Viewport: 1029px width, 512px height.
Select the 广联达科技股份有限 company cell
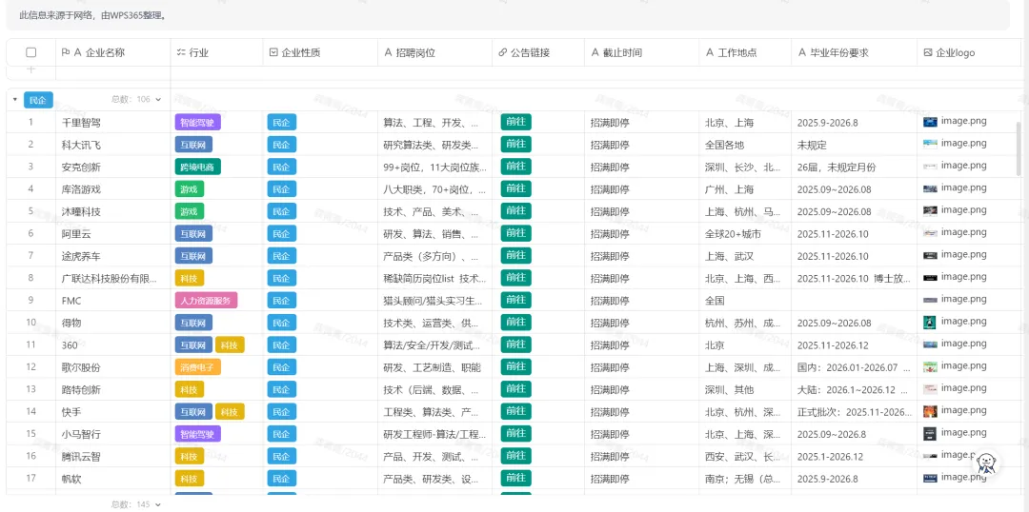point(112,278)
